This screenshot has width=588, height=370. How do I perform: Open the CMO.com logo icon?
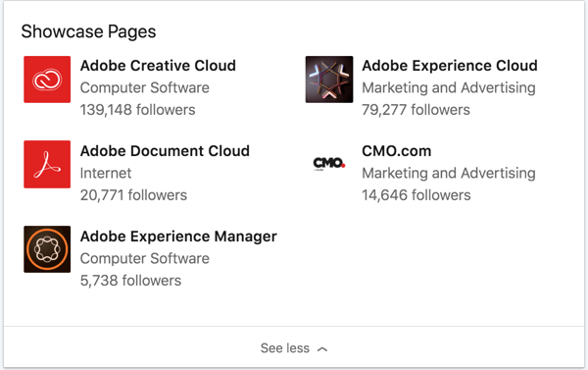329,164
